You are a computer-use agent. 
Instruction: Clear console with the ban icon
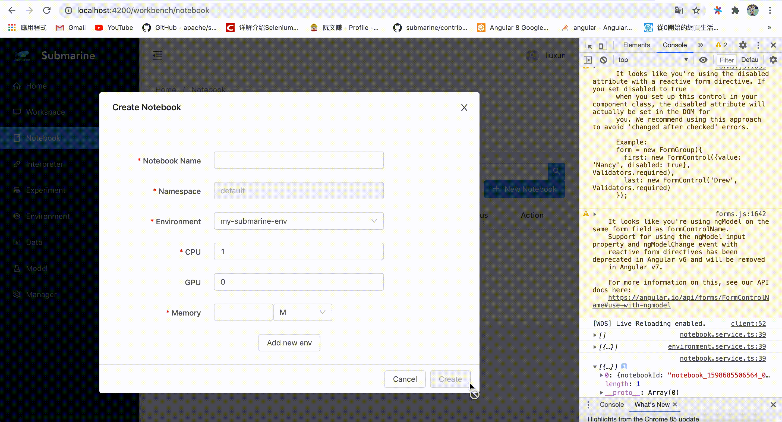click(x=604, y=60)
